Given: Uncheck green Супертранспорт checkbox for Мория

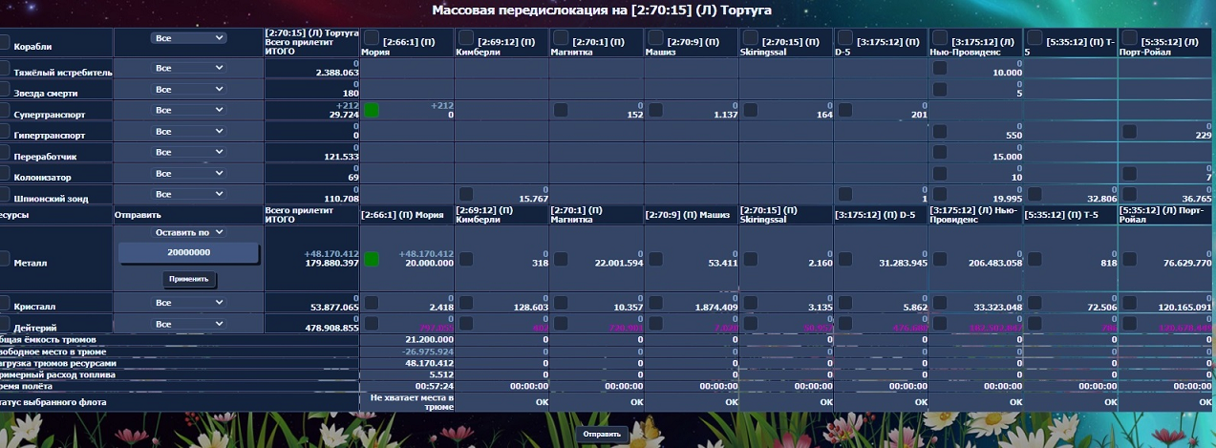Looking at the screenshot, I should 371,110.
